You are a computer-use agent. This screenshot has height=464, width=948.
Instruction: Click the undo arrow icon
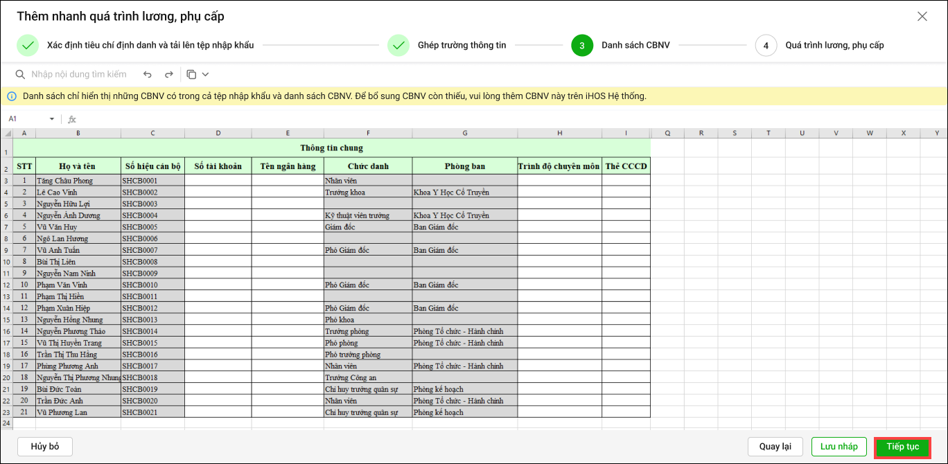(x=147, y=74)
